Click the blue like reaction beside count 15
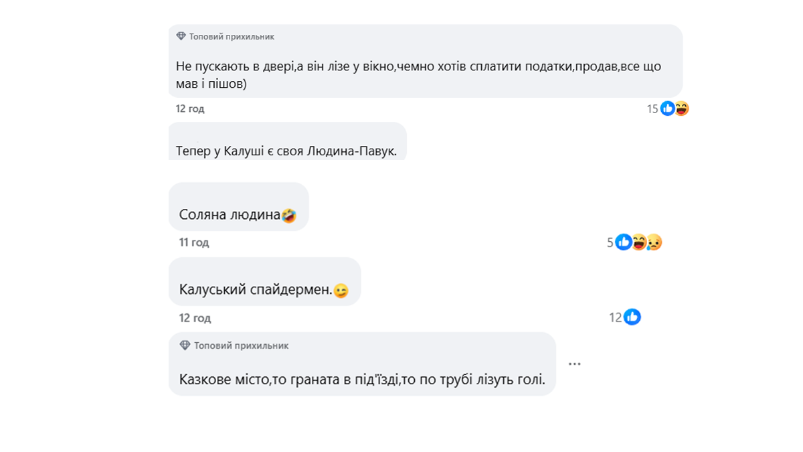 (667, 108)
